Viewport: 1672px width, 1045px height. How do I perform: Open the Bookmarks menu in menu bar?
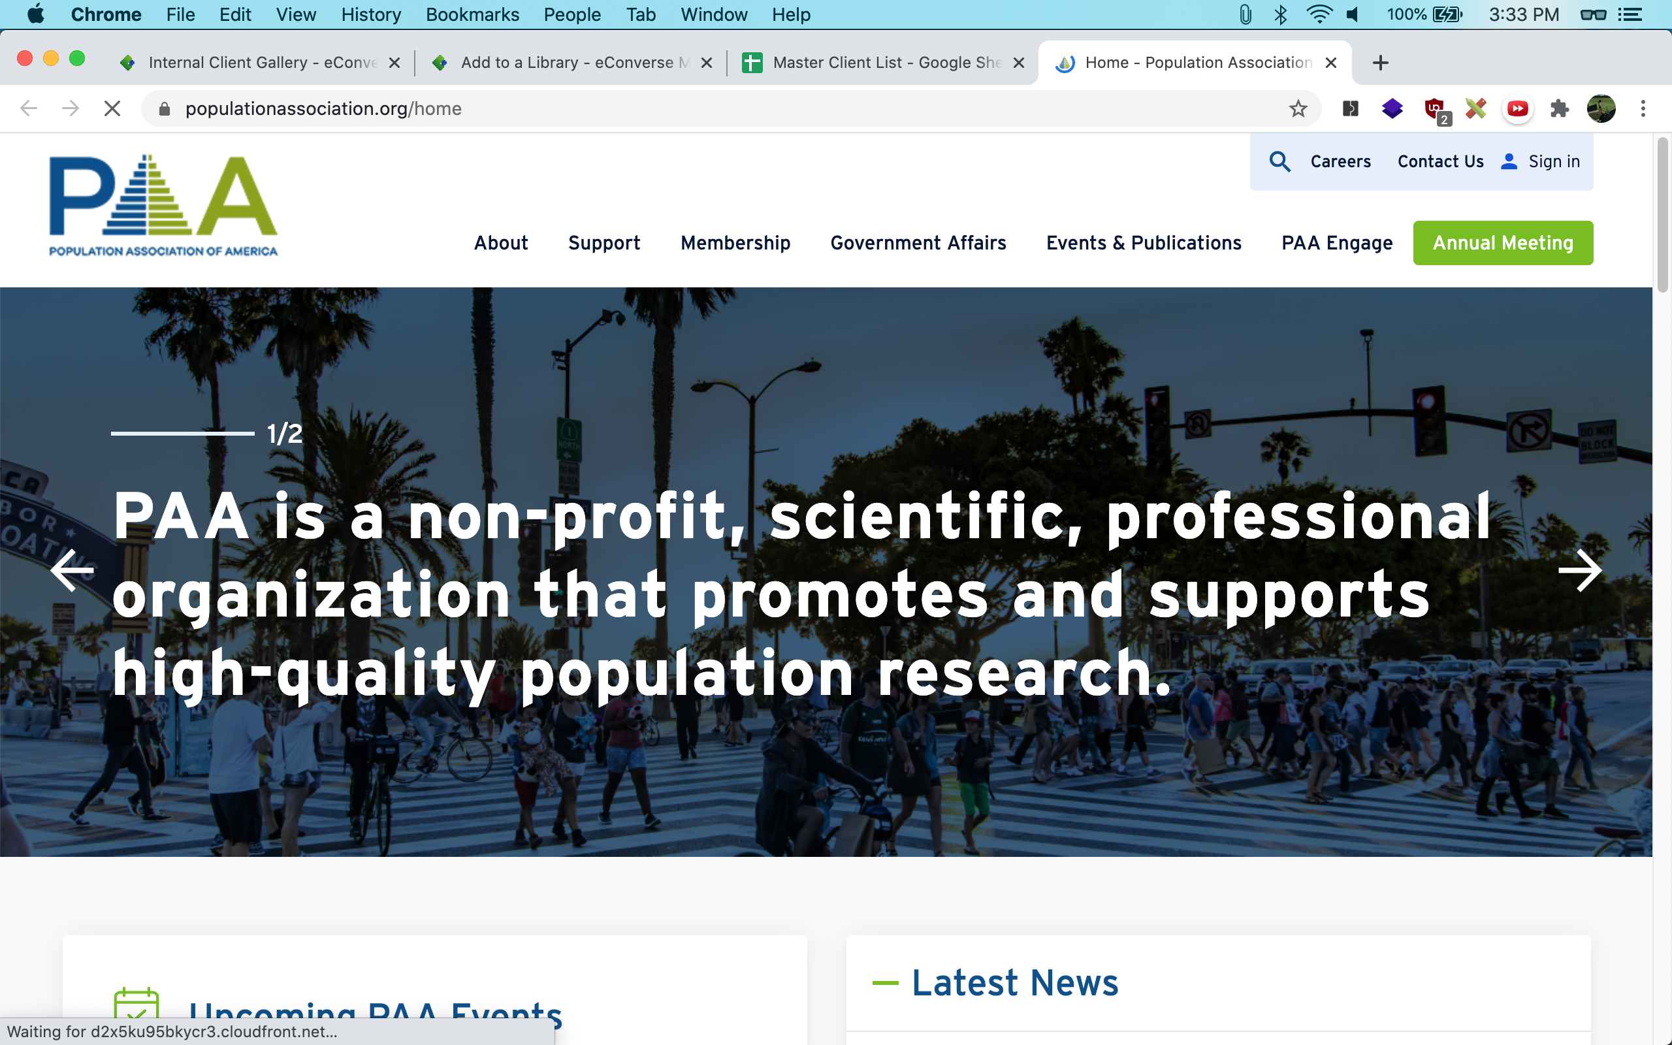coord(472,14)
